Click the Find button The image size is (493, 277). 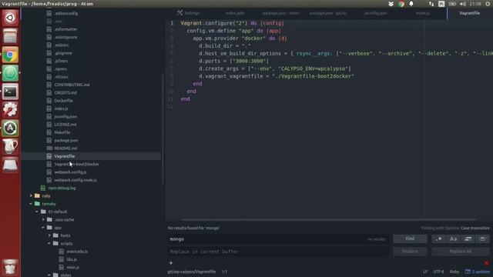click(410, 239)
